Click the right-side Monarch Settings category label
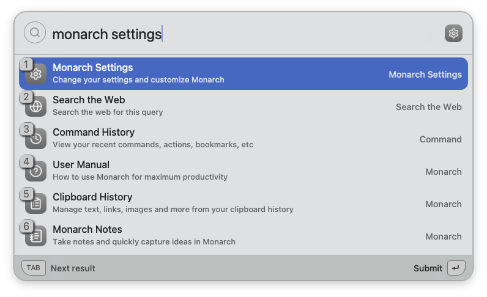 pyautogui.click(x=425, y=75)
